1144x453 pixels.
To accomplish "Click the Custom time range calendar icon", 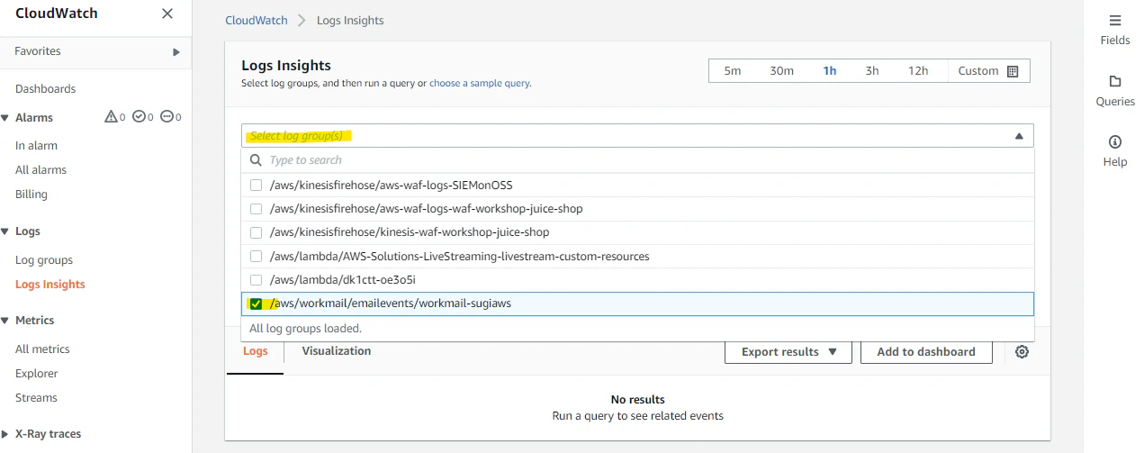I will point(1013,71).
